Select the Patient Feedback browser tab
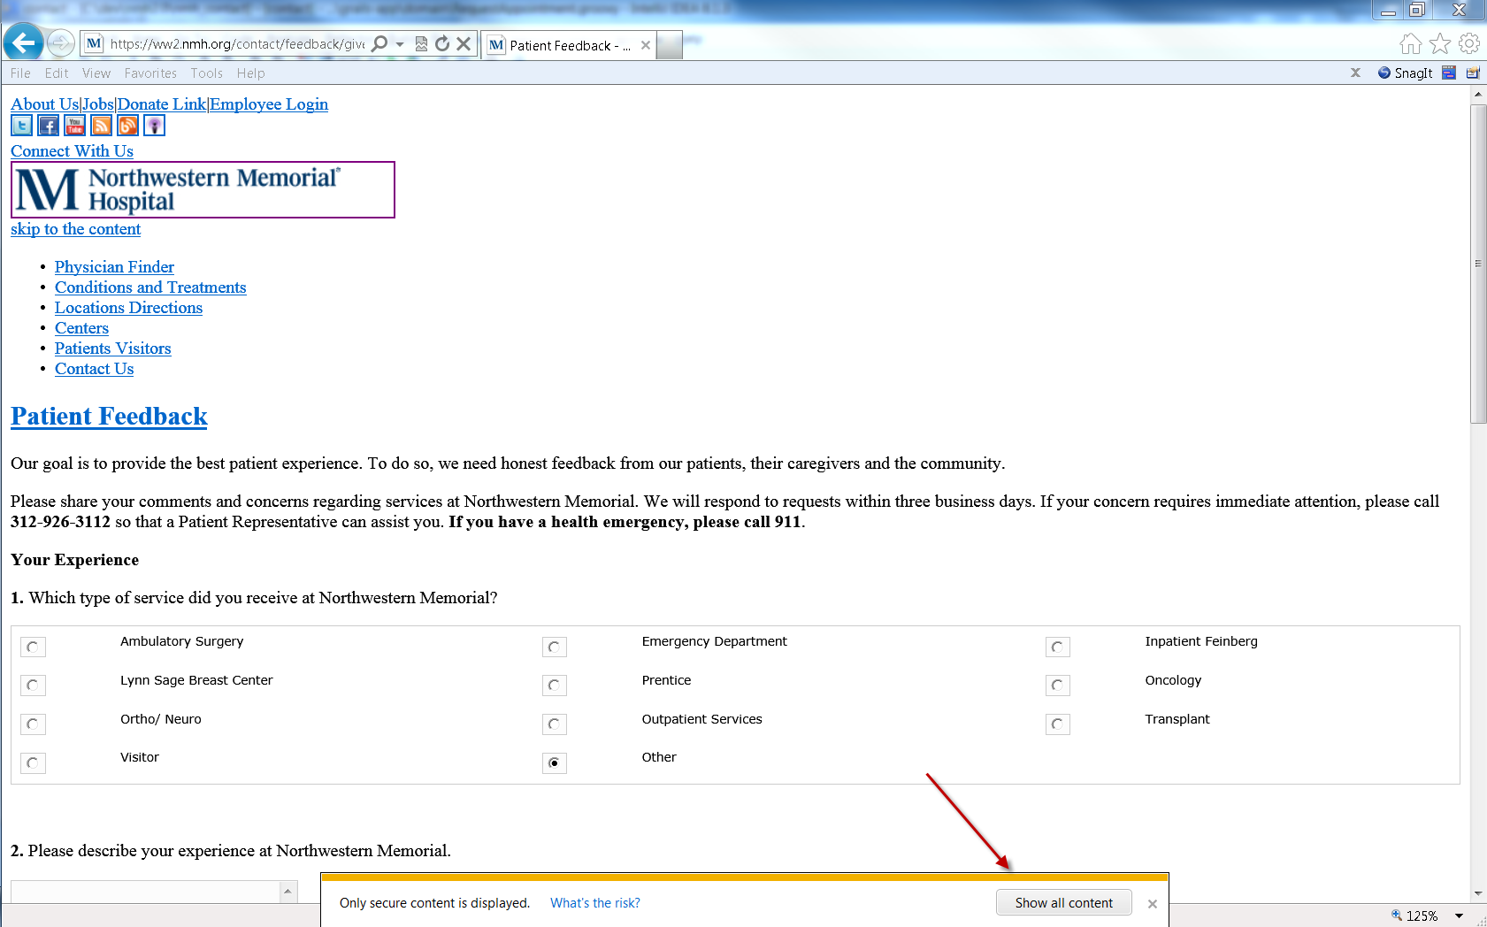Image resolution: width=1487 pixels, height=927 pixels. coord(570,45)
